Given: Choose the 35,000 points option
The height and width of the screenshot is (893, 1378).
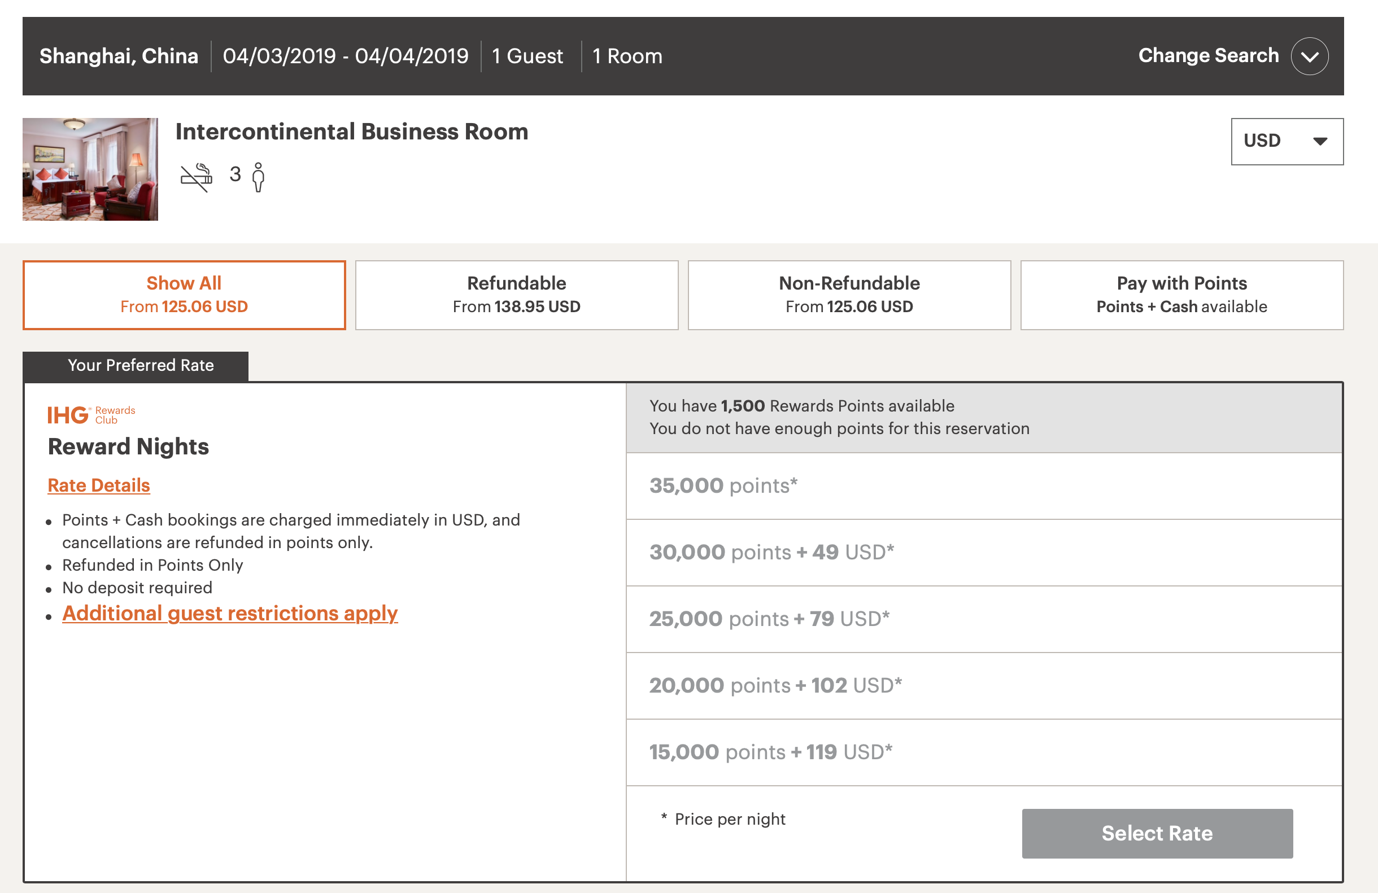Looking at the screenshot, I should point(723,485).
